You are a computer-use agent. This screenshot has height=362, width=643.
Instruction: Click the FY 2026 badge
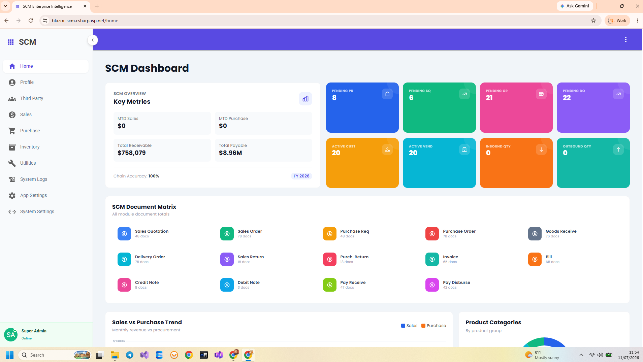click(301, 176)
